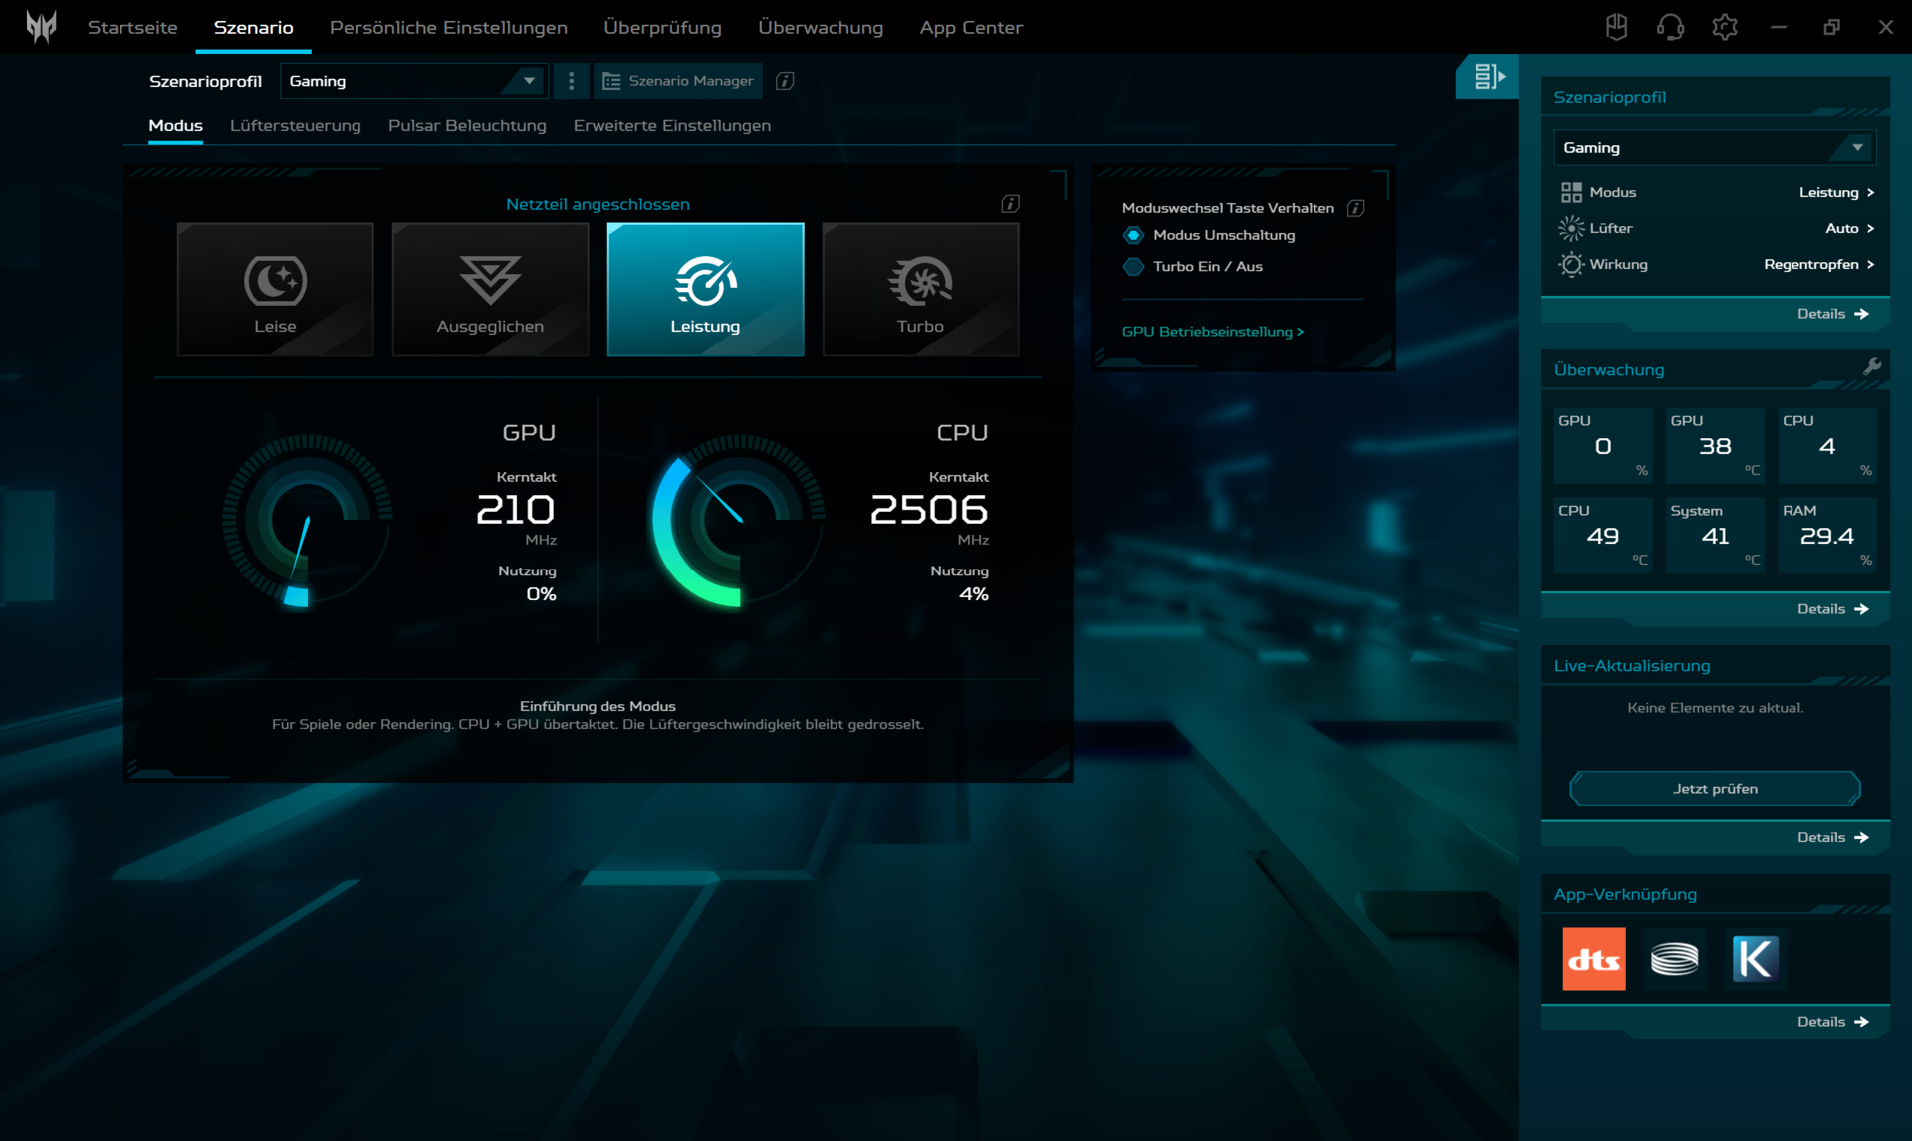Open the headset support icon
1912x1141 pixels.
[x=1670, y=27]
